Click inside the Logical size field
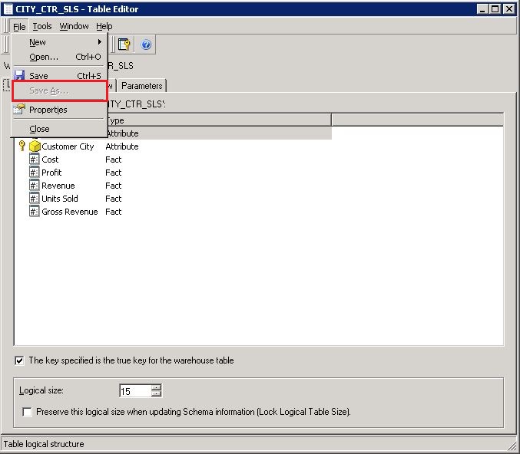Screen dimensions: 520x454 [x=136, y=391]
